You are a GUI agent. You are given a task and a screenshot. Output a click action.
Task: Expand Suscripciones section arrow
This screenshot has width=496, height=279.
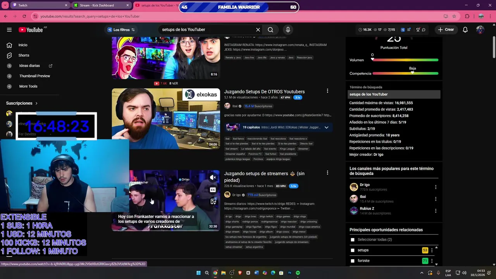click(x=36, y=103)
